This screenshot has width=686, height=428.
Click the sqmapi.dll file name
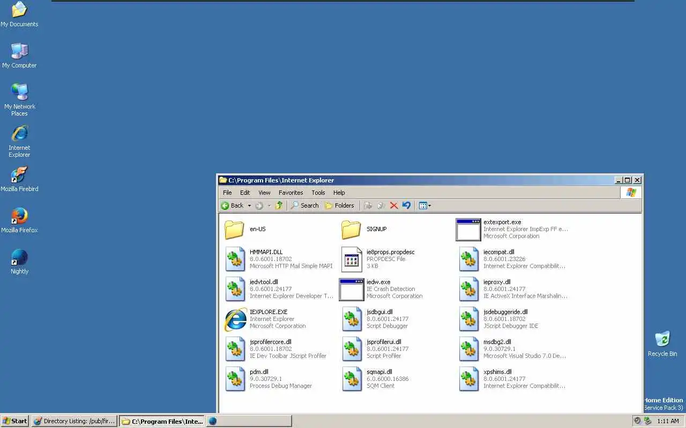click(x=379, y=372)
